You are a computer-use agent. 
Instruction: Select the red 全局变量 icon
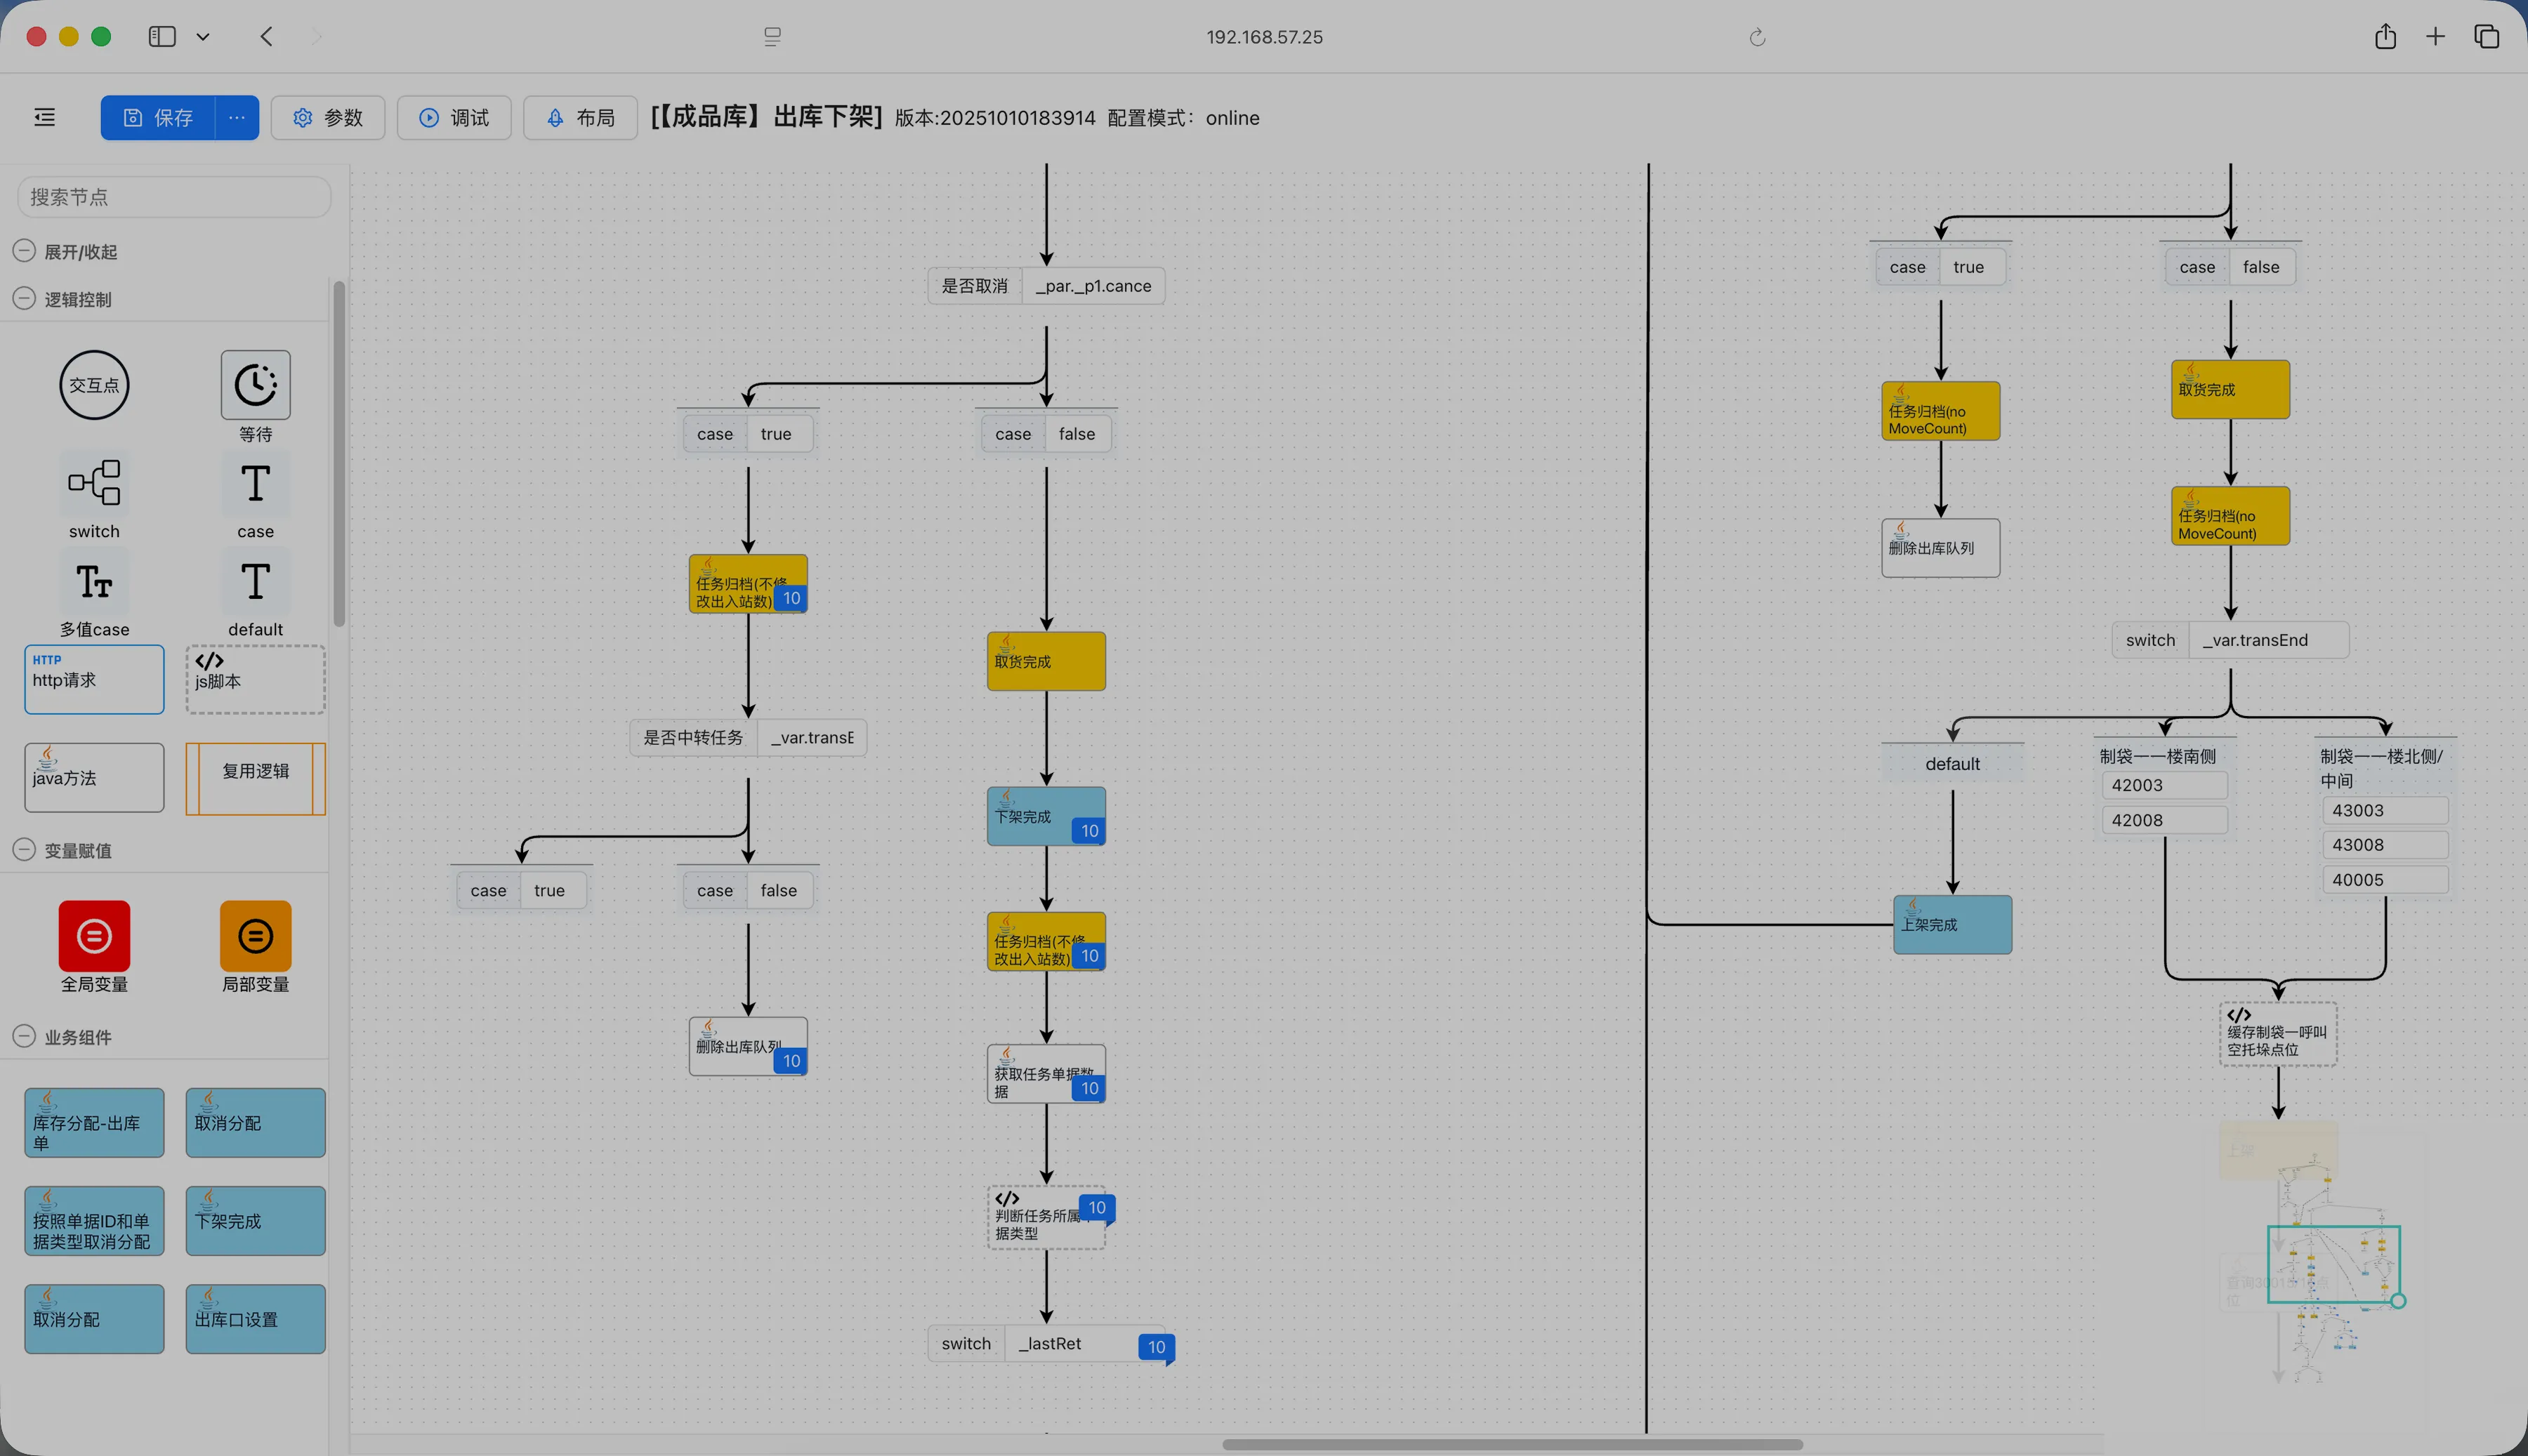tap(94, 936)
